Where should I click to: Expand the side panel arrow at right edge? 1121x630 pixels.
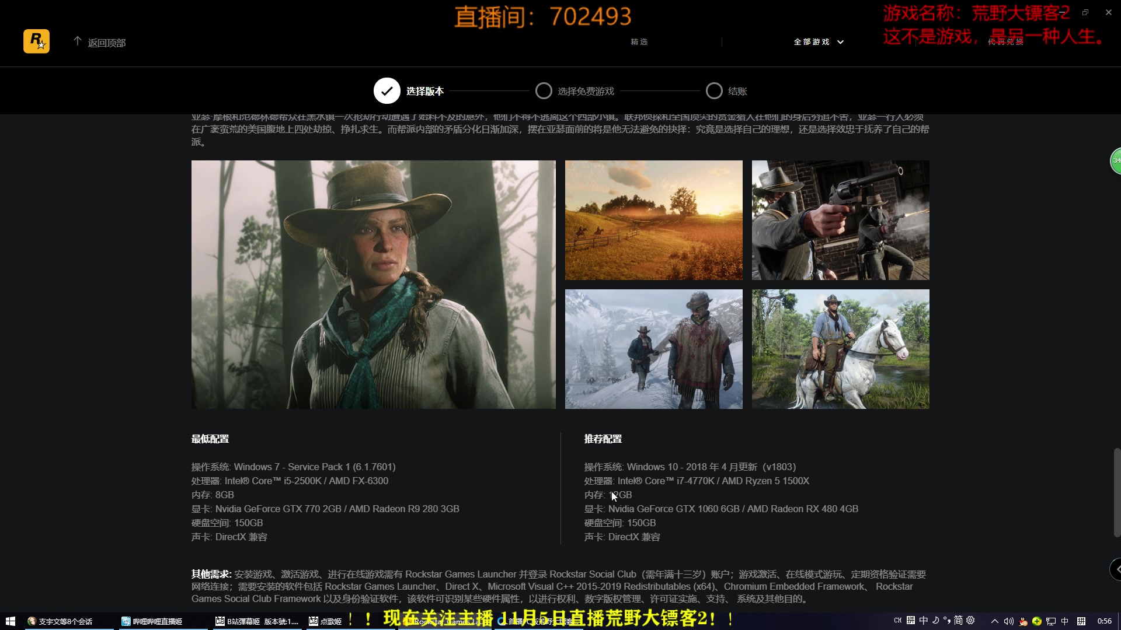(1116, 569)
